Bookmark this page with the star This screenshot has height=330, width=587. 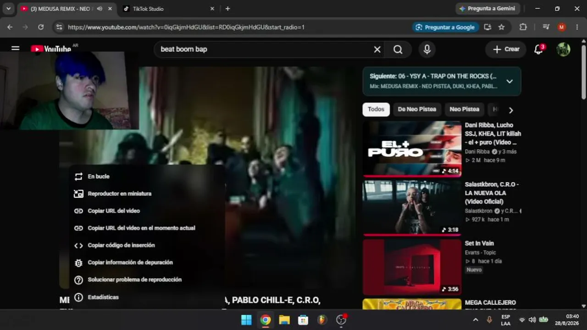(x=502, y=27)
